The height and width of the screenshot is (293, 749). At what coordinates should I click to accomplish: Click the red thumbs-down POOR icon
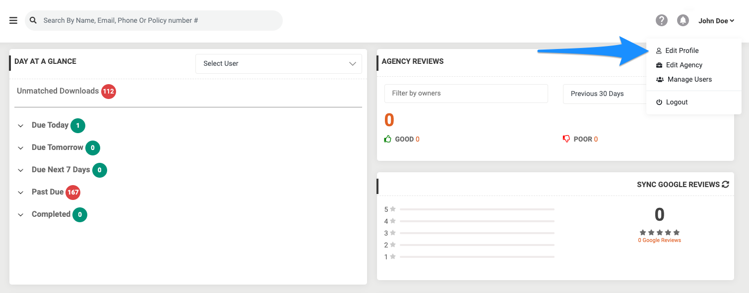(566, 139)
